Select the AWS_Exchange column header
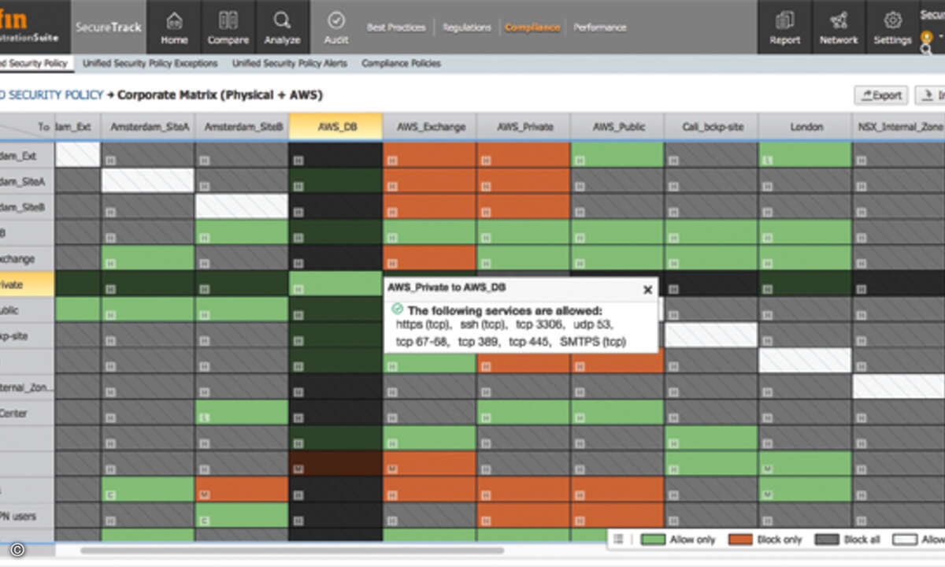This screenshot has height=567, width=945. (x=430, y=126)
